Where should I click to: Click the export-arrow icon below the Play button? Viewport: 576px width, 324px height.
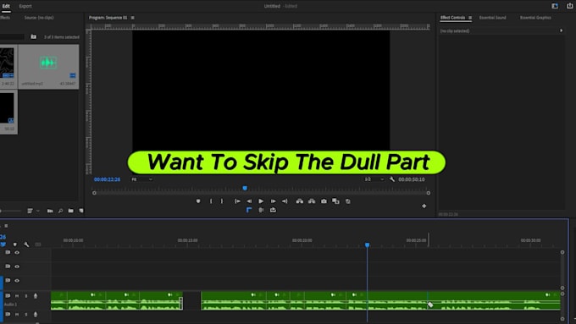[x=273, y=210]
